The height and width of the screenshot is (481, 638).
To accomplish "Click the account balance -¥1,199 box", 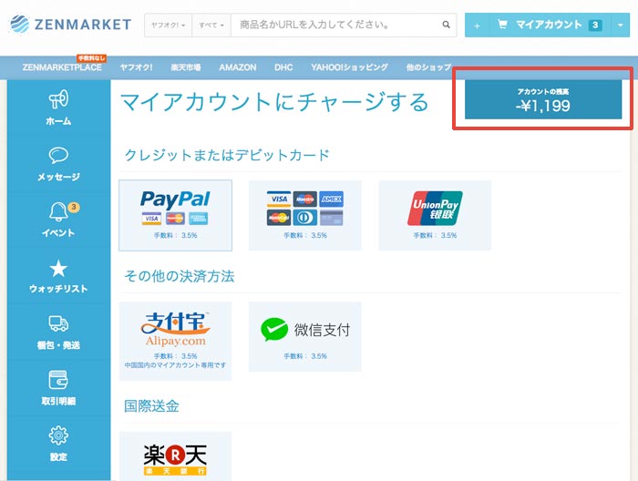I will click(x=543, y=99).
